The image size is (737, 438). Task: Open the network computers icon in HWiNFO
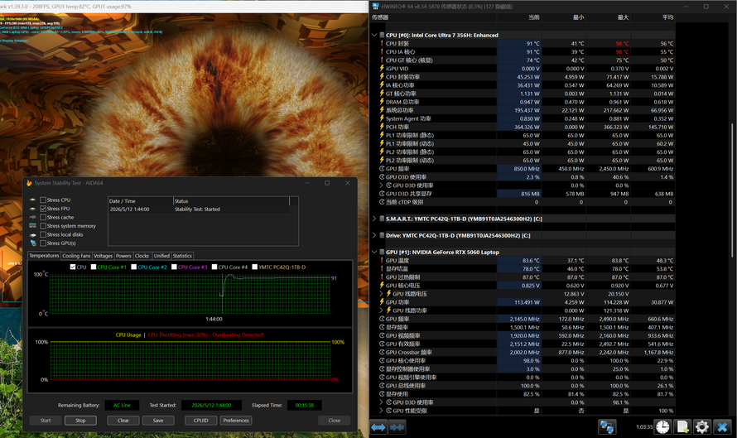pyautogui.click(x=607, y=427)
